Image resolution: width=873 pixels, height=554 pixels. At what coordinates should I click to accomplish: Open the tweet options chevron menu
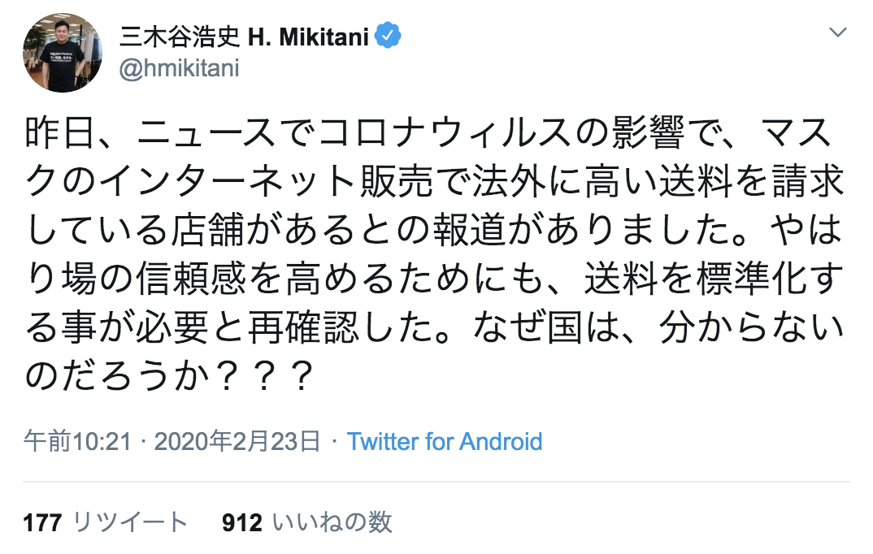[x=839, y=34]
